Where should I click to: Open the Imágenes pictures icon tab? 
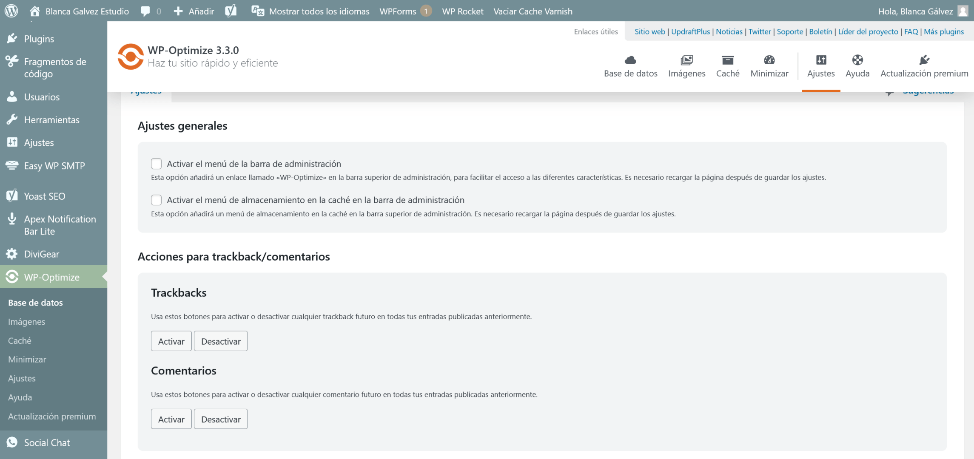686,60
